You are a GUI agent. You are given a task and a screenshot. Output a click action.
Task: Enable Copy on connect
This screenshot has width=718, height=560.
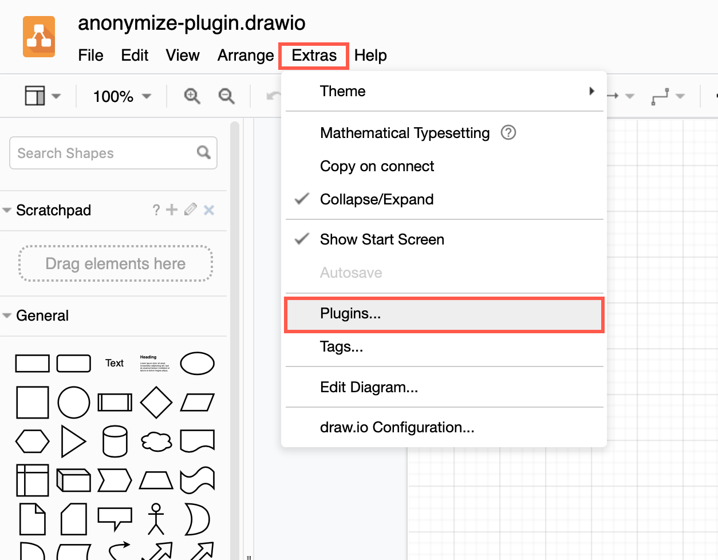pos(377,166)
